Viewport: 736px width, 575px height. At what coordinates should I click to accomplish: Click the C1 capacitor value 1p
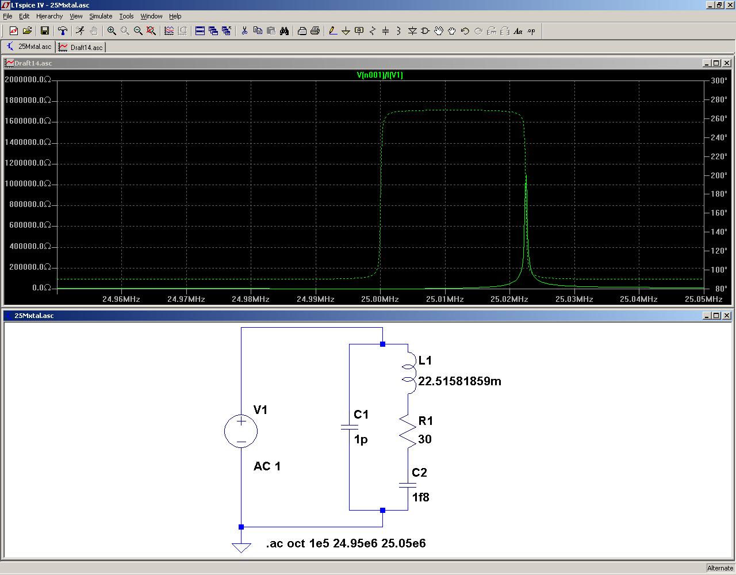tap(361, 439)
